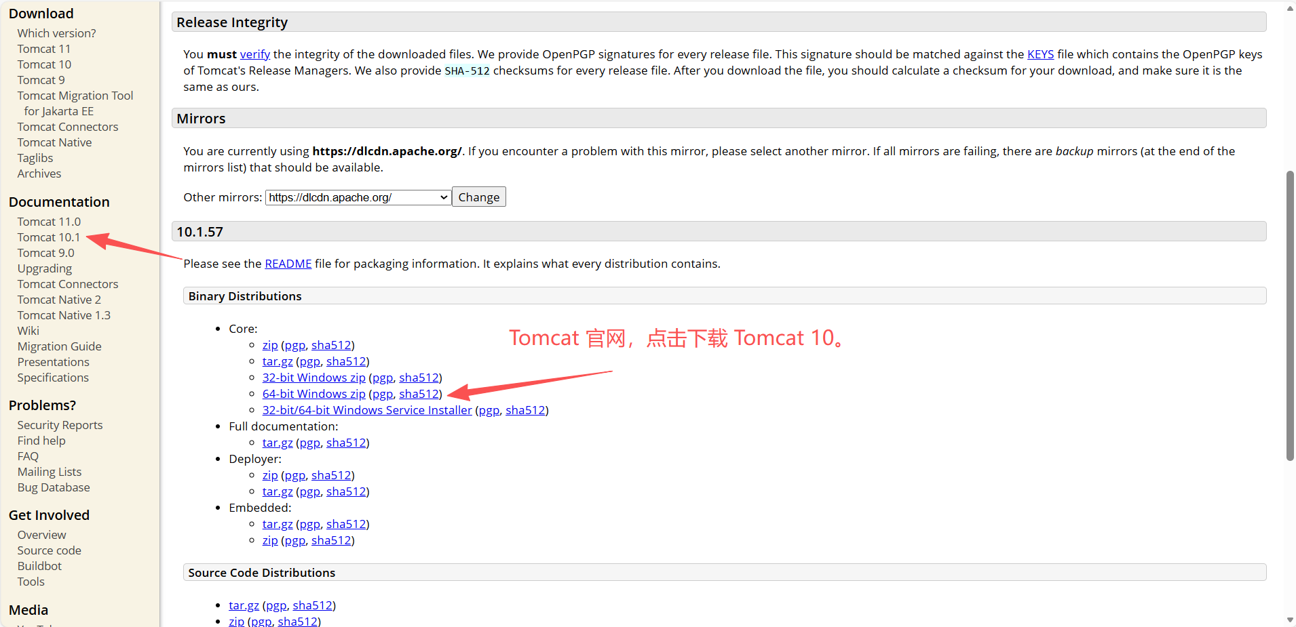Go to the Tomcat 9 download page

pyautogui.click(x=41, y=80)
